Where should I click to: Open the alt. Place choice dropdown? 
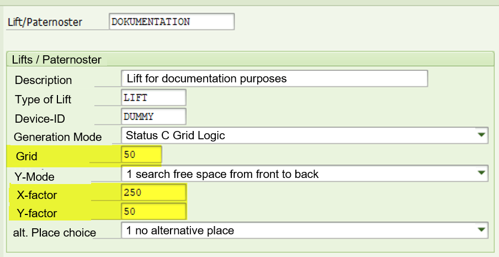[x=481, y=230]
